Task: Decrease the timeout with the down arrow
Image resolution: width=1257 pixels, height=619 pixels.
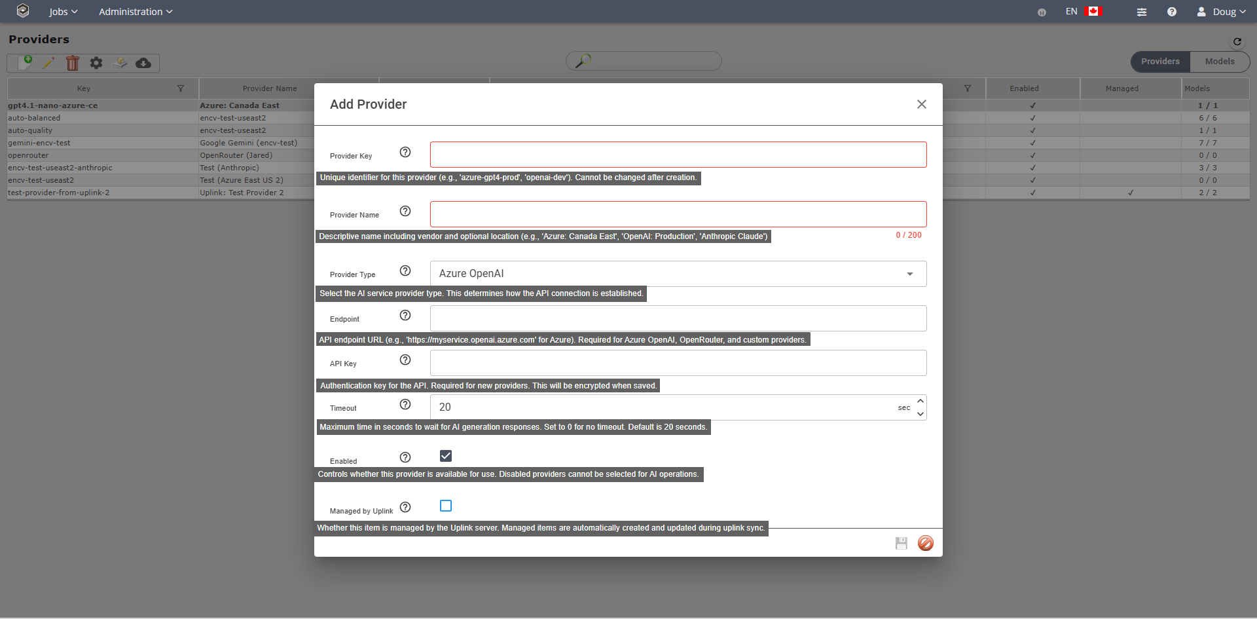Action: (x=920, y=414)
